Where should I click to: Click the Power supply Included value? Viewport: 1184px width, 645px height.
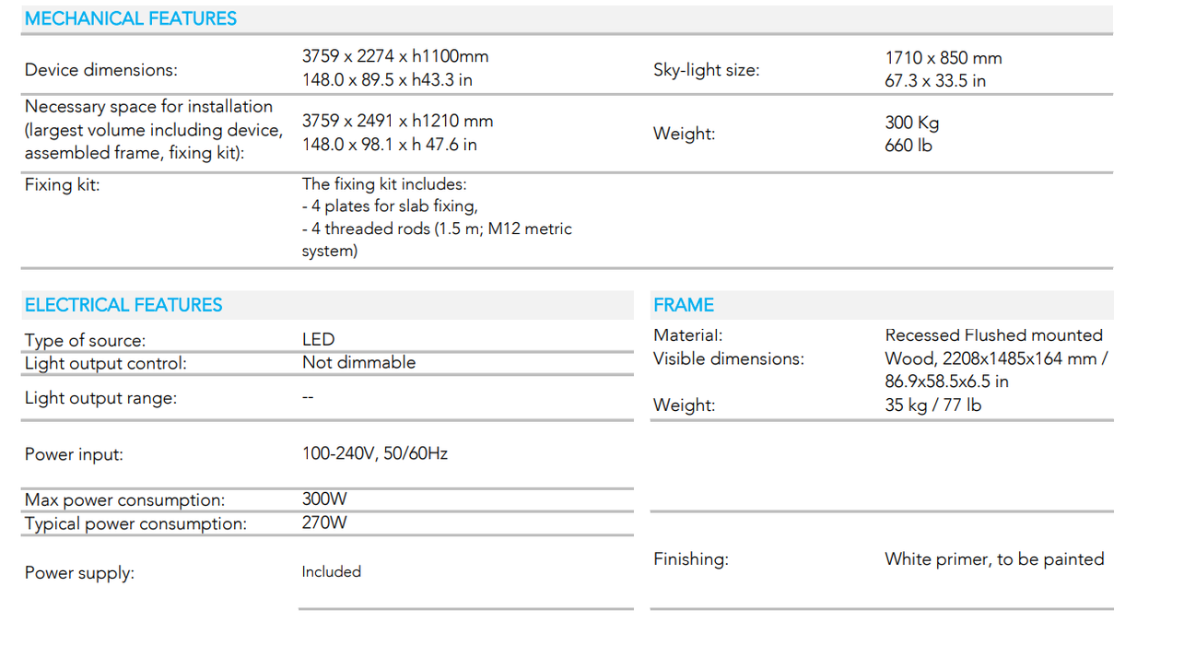click(x=332, y=571)
